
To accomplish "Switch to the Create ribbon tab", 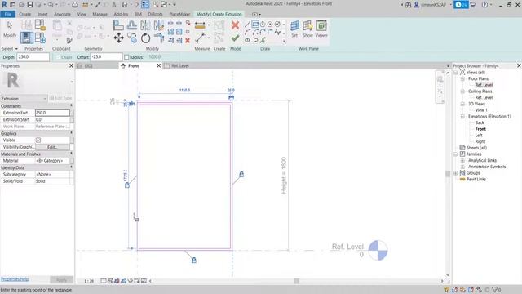I will [x=25, y=15].
